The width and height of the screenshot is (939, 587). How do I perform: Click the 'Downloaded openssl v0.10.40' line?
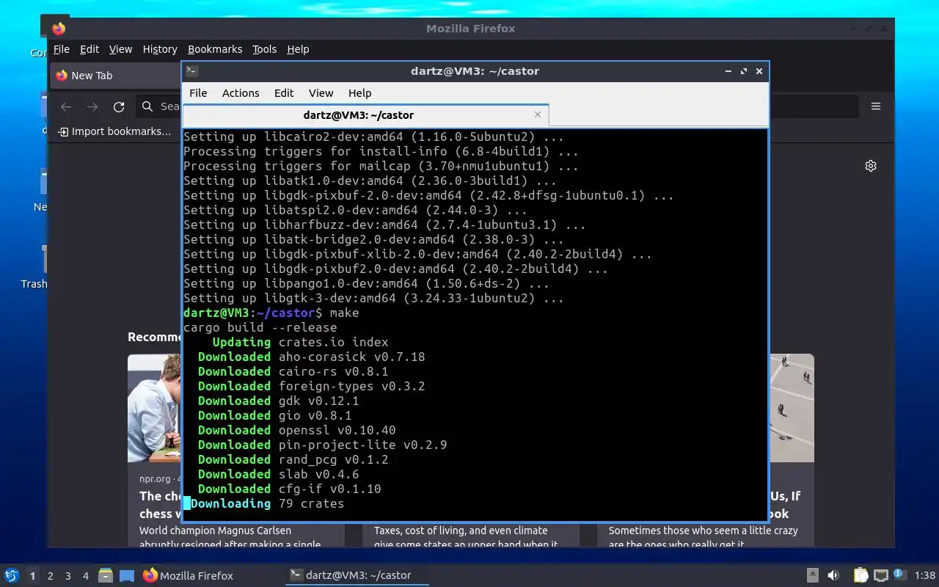(x=296, y=430)
